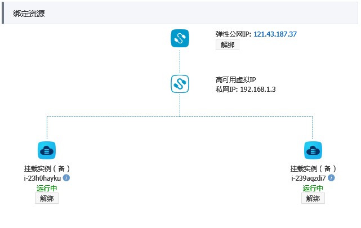The height and width of the screenshot is (228, 361).
Task: Click the 运行中 status under i-239aqzdi7
Action: [313, 188]
